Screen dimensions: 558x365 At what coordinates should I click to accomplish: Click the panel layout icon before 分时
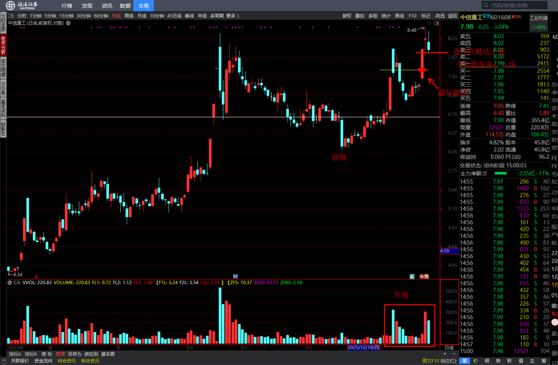[x=11, y=16]
